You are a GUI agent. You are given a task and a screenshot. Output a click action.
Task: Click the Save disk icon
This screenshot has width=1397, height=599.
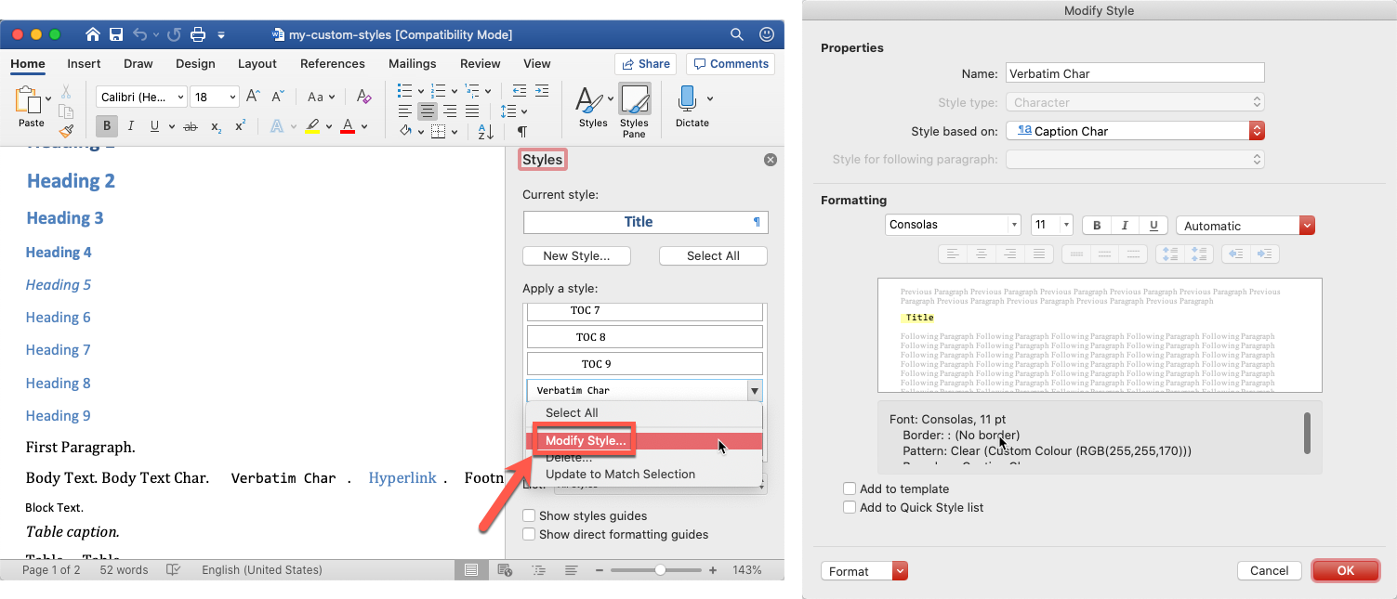pos(116,34)
